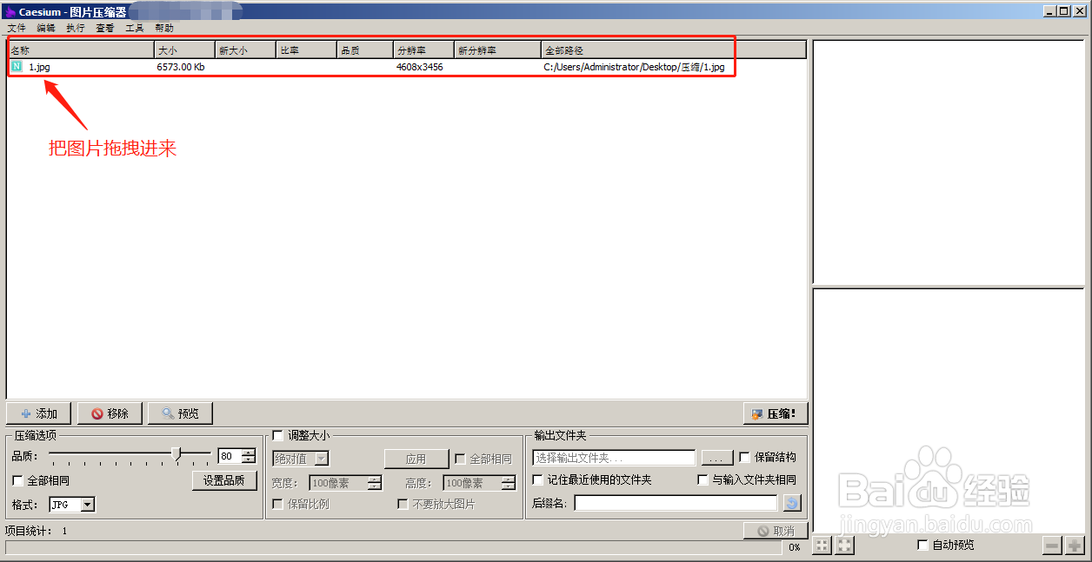This screenshot has height=562, width=1092.
Task: Open the 帮助 menu
Action: pos(164,28)
